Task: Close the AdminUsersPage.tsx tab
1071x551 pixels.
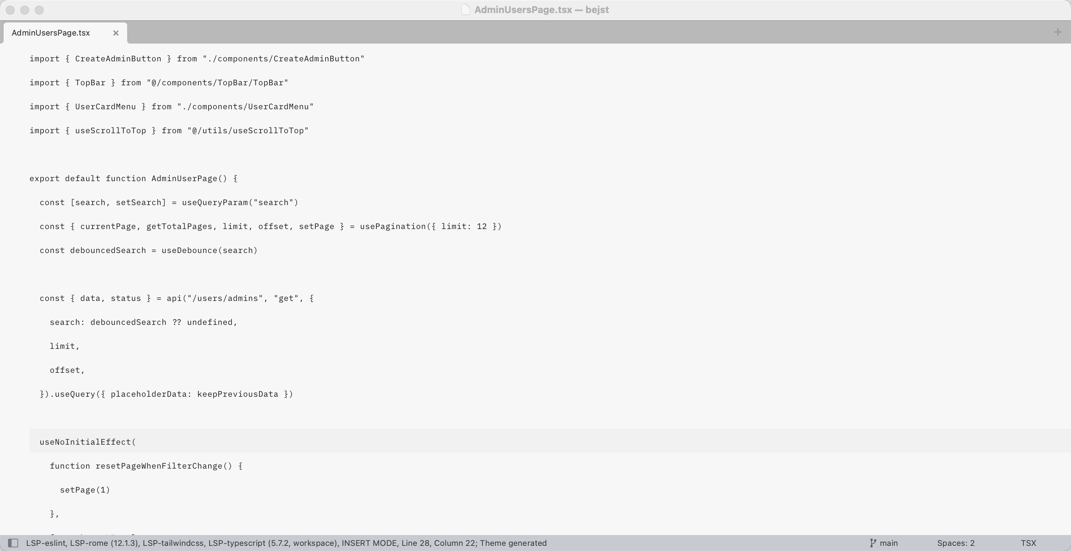Action: (116, 33)
